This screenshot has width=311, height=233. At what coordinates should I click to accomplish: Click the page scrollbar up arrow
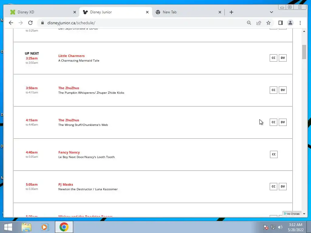pos(304,31)
